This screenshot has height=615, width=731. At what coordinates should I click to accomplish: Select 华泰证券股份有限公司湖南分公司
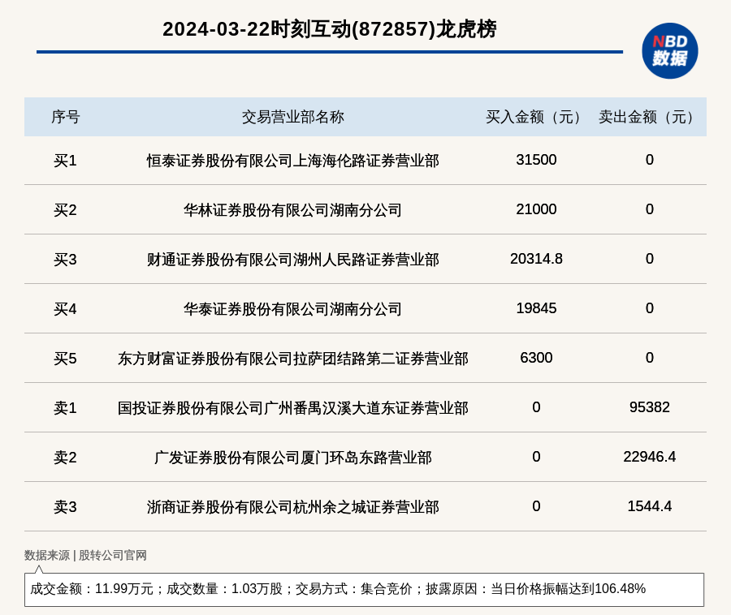292,309
